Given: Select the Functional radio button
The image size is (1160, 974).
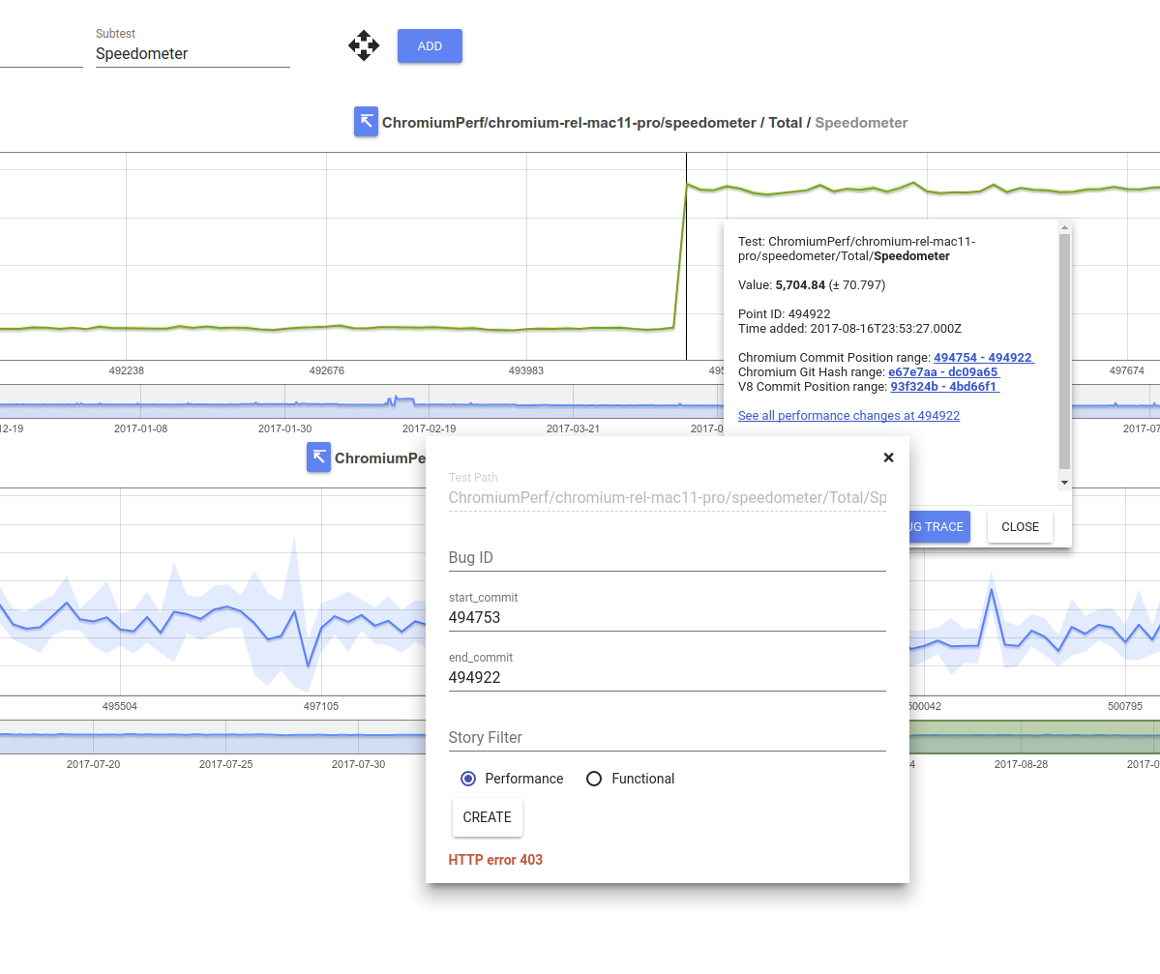Looking at the screenshot, I should click(593, 779).
